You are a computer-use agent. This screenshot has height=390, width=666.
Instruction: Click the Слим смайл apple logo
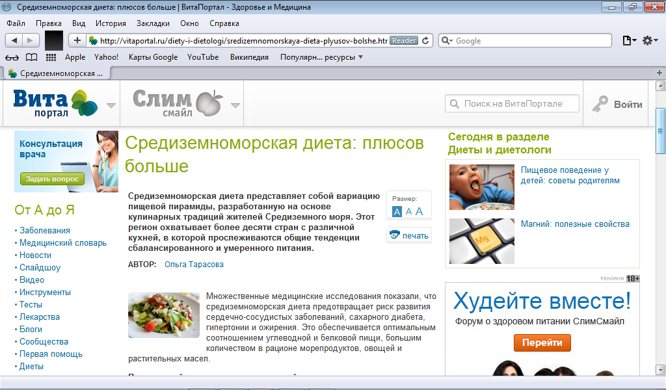pos(178,103)
